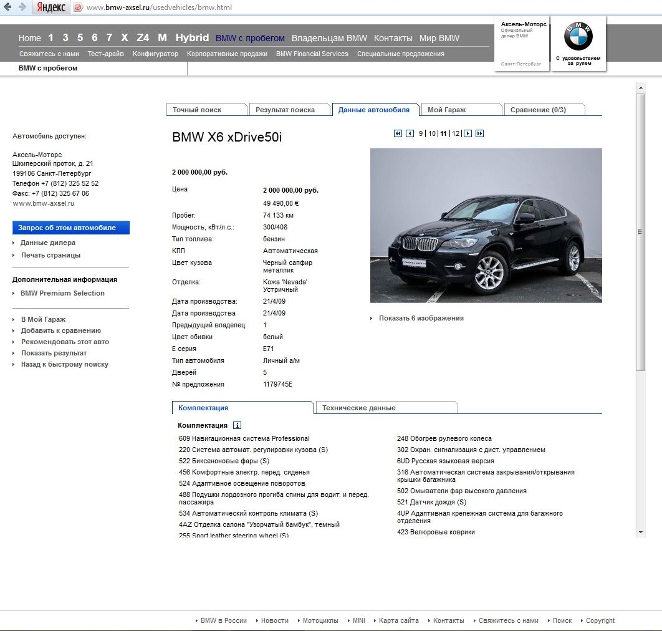Open the www.bmw-axsel.ru dealer website link
The width and height of the screenshot is (662, 631).
(43, 203)
